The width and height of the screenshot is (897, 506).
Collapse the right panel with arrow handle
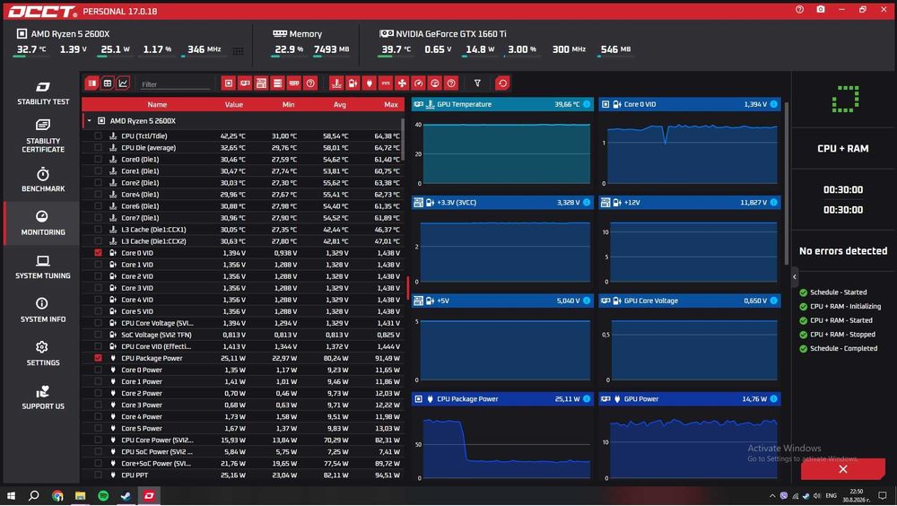[x=795, y=277]
